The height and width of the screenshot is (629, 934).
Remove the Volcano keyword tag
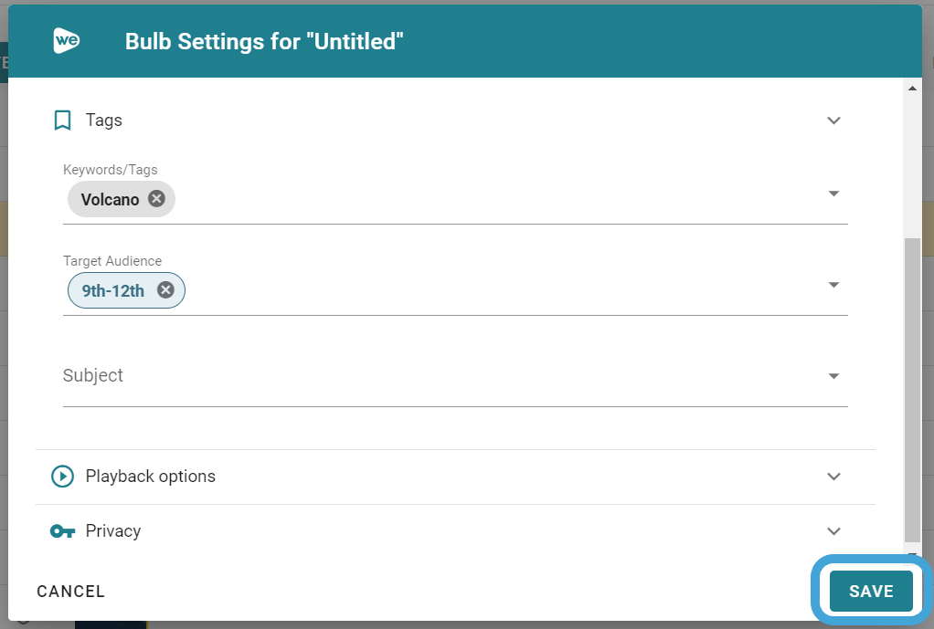[x=156, y=198]
